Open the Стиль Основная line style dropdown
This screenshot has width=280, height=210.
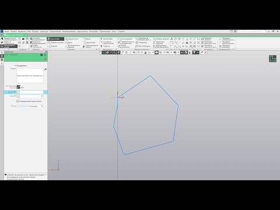pos(30,106)
